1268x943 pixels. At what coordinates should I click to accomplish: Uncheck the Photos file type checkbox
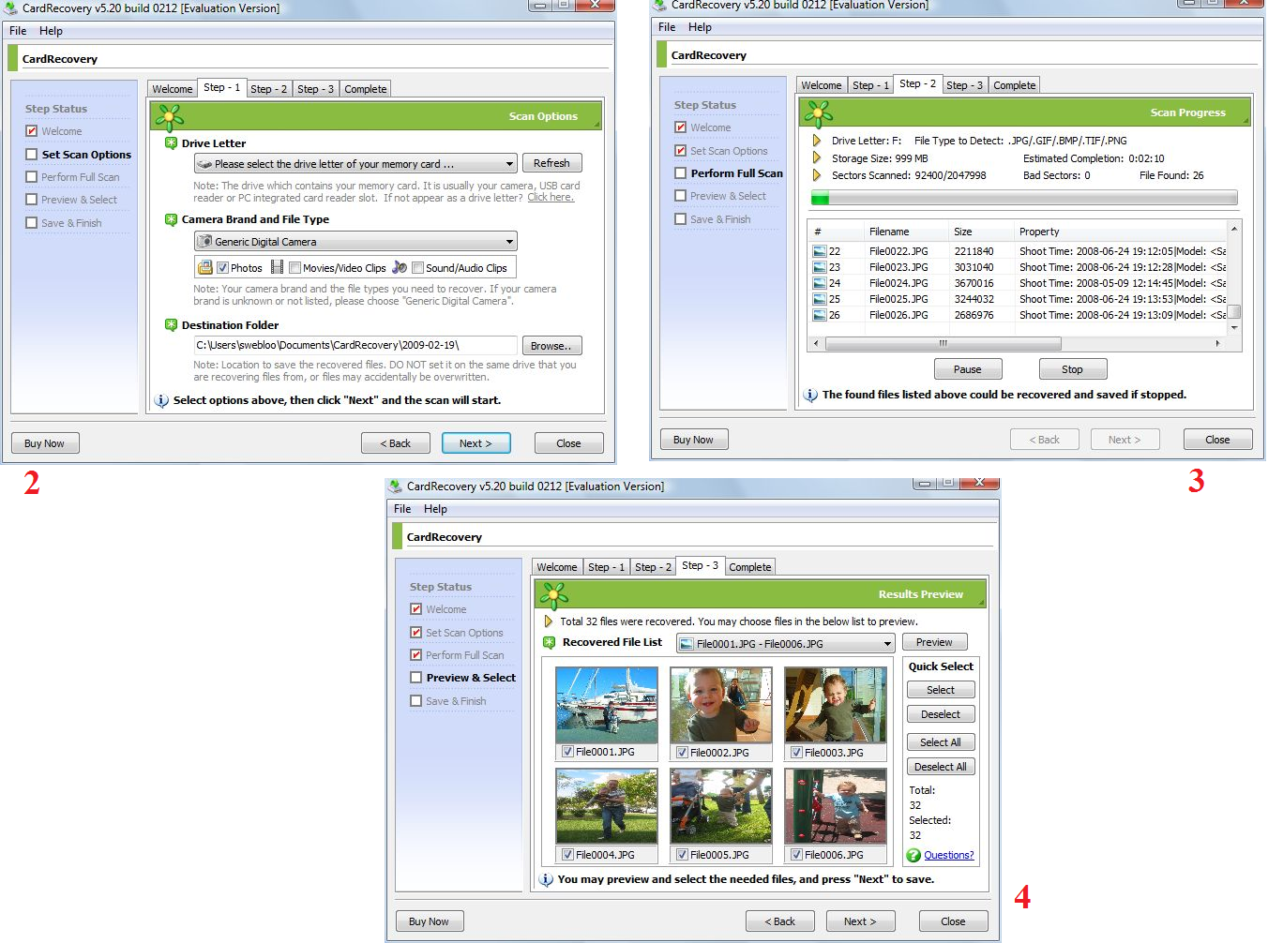[x=223, y=268]
